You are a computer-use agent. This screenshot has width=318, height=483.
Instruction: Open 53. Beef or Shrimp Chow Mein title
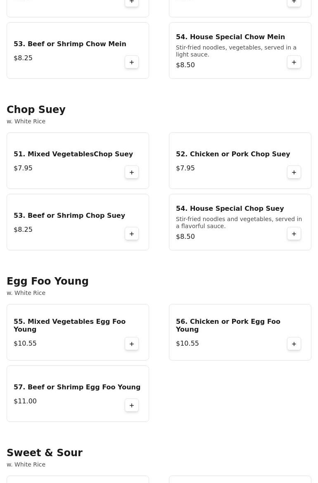coord(70,44)
